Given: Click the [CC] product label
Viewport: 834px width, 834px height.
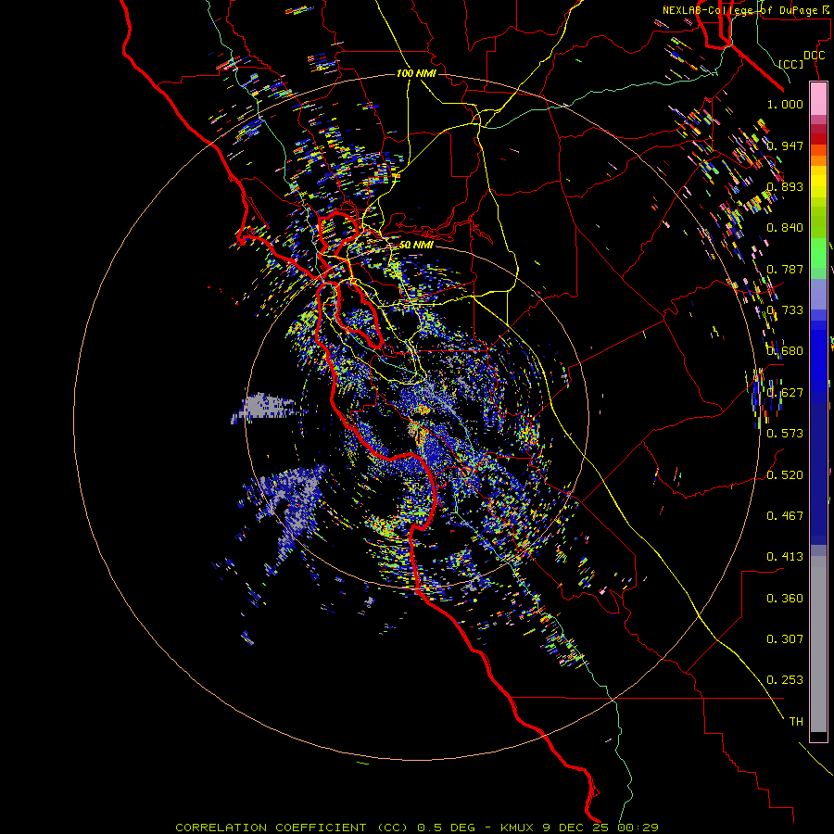Looking at the screenshot, I should click(791, 64).
